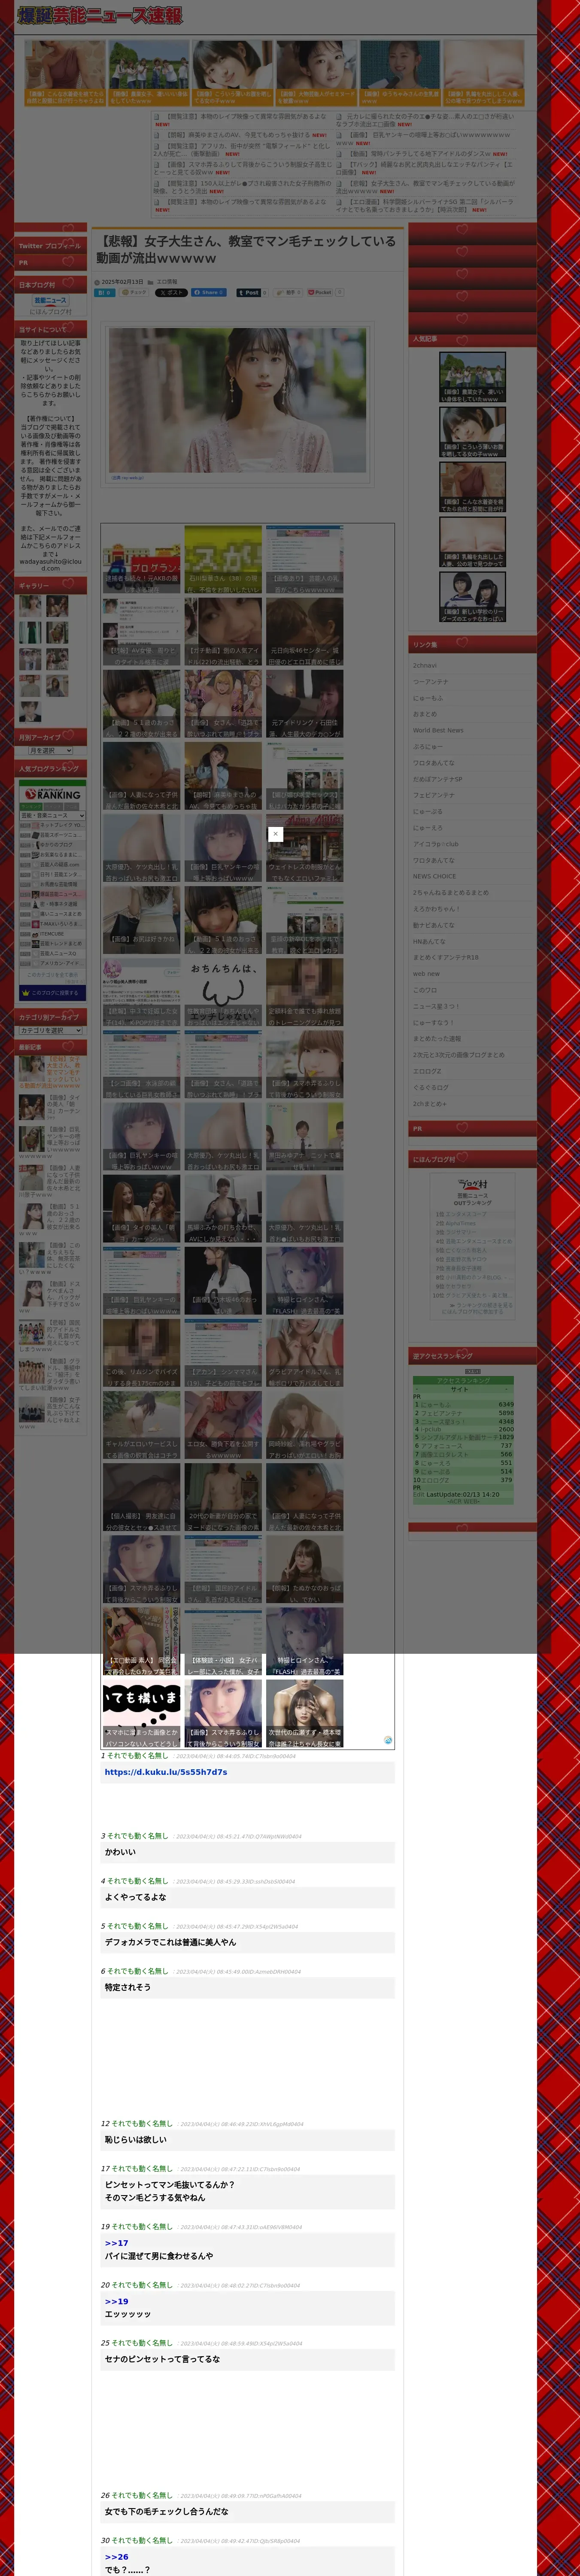The width and height of the screenshot is (580, 2576).
Task: Open the 2chまとめ+ link
Action: pyautogui.click(x=430, y=1103)
